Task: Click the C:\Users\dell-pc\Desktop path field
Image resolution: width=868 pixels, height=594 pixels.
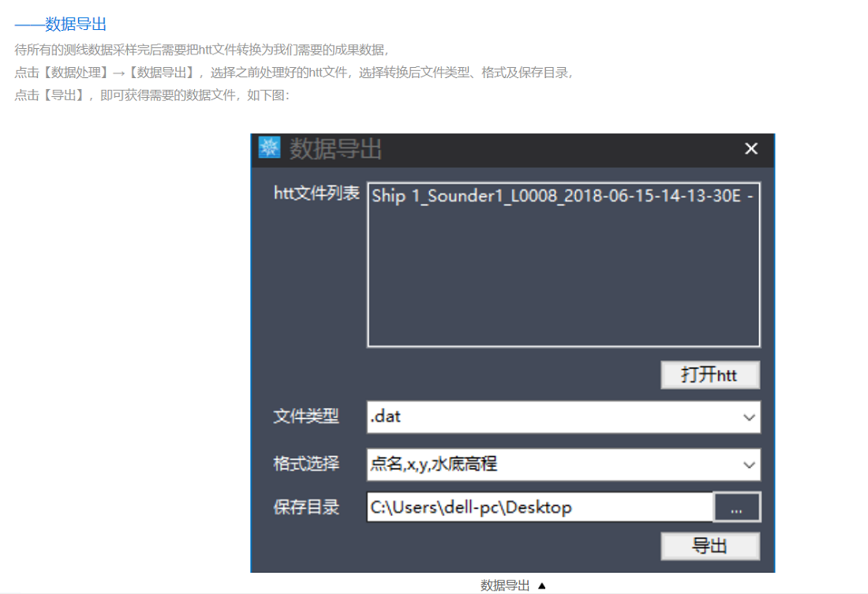Action: [x=540, y=507]
